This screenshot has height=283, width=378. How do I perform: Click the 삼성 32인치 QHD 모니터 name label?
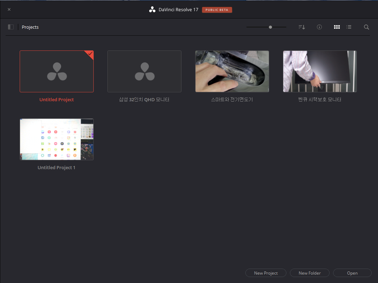coord(144,99)
